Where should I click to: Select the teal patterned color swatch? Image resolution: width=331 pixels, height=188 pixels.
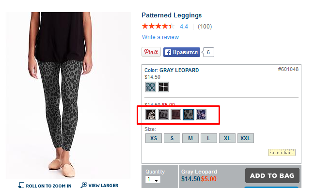pos(151,87)
